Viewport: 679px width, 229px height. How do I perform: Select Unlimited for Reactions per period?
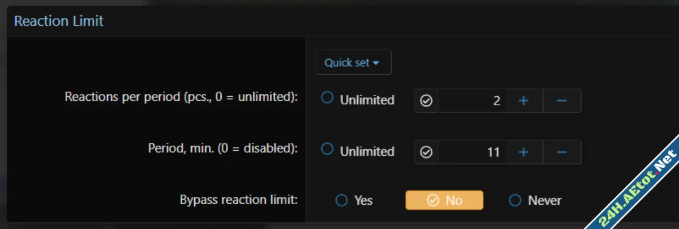[x=327, y=98]
